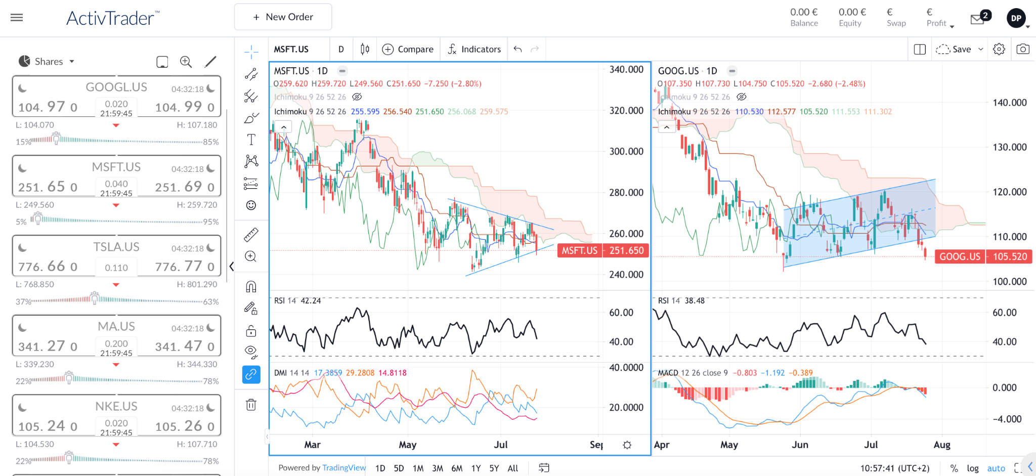
Task: Open the DP account avatar menu
Action: 1016,18
